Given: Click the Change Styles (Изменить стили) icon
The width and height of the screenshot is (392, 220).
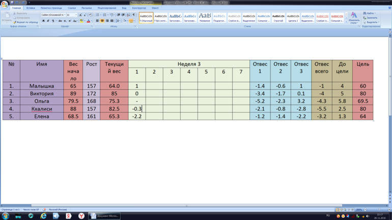Looking at the screenshot, I should click(x=354, y=18).
